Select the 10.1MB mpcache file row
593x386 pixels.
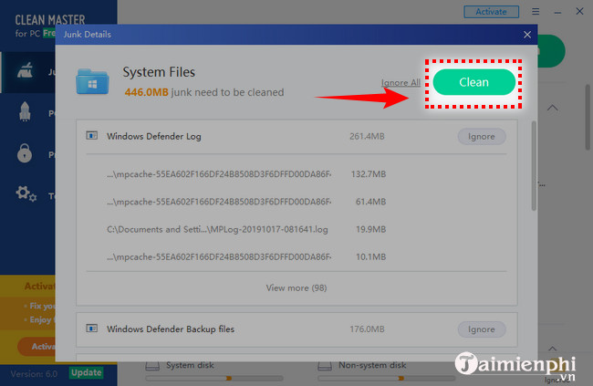246,257
